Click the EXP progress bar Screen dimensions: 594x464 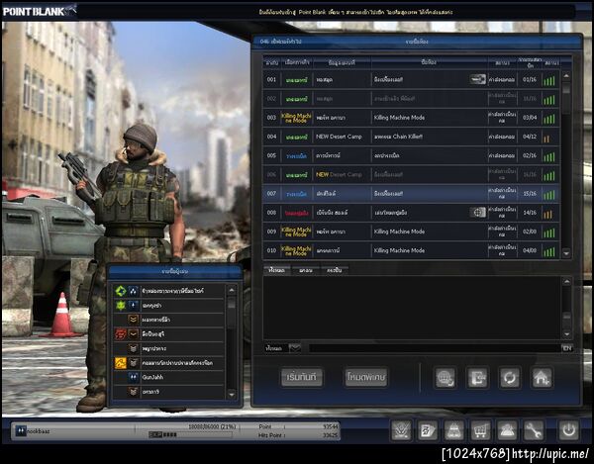pos(190,434)
